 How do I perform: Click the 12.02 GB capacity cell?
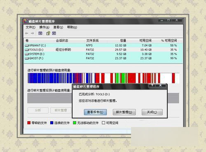coord(121,45)
